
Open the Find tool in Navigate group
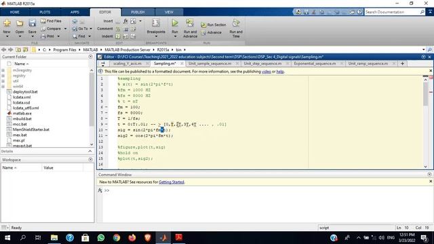(x=81, y=36)
